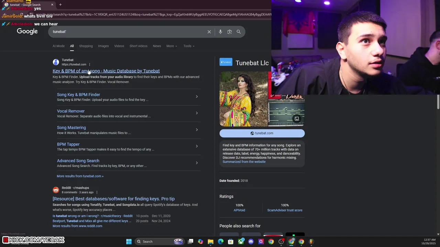
Task: Open a new browser tab
Action: tap(60, 4)
